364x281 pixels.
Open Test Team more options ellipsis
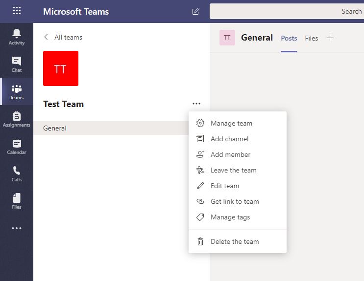(196, 104)
